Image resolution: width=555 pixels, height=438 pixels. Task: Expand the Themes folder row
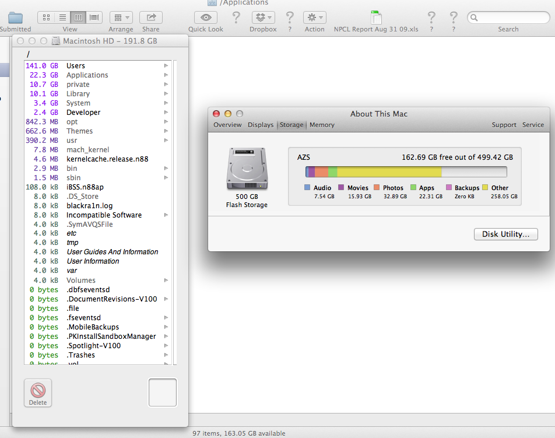tap(166, 131)
